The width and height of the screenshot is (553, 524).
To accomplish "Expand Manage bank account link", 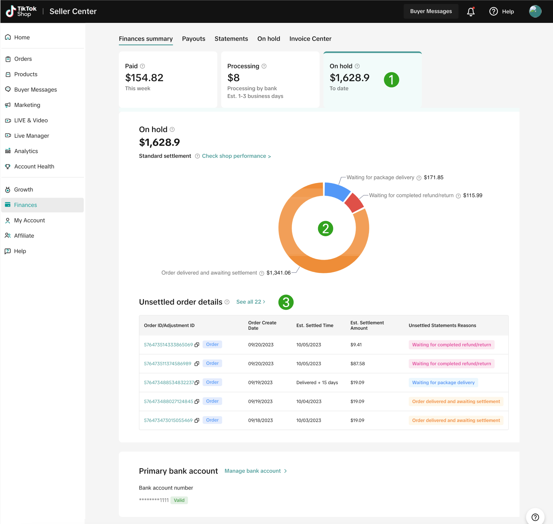I will coord(255,471).
